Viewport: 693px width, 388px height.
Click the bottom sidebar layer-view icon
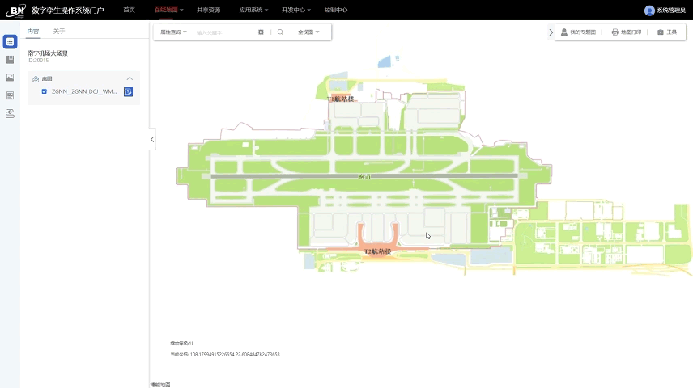click(x=10, y=113)
